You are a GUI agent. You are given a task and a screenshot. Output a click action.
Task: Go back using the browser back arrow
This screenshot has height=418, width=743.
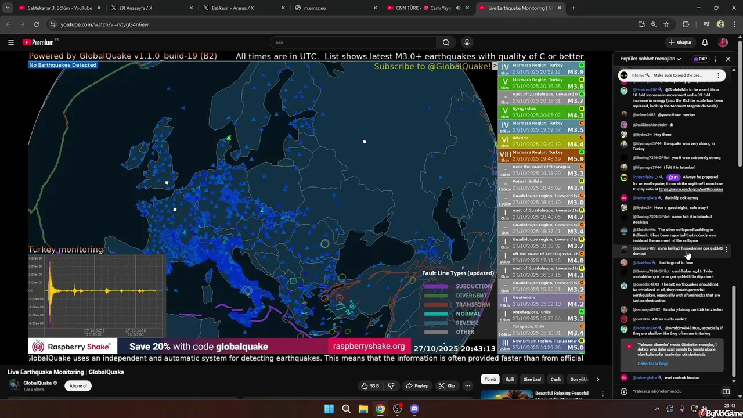coord(8,24)
